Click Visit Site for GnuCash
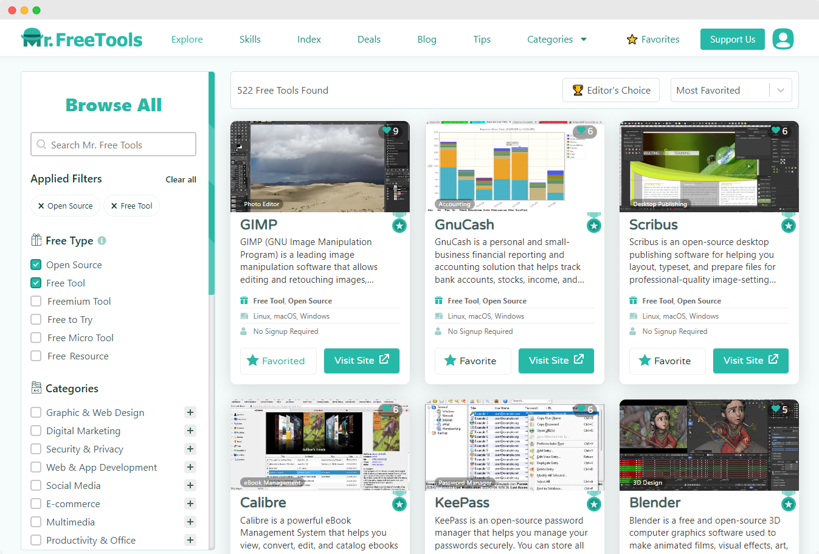Viewport: 819px width, 554px height. click(556, 361)
